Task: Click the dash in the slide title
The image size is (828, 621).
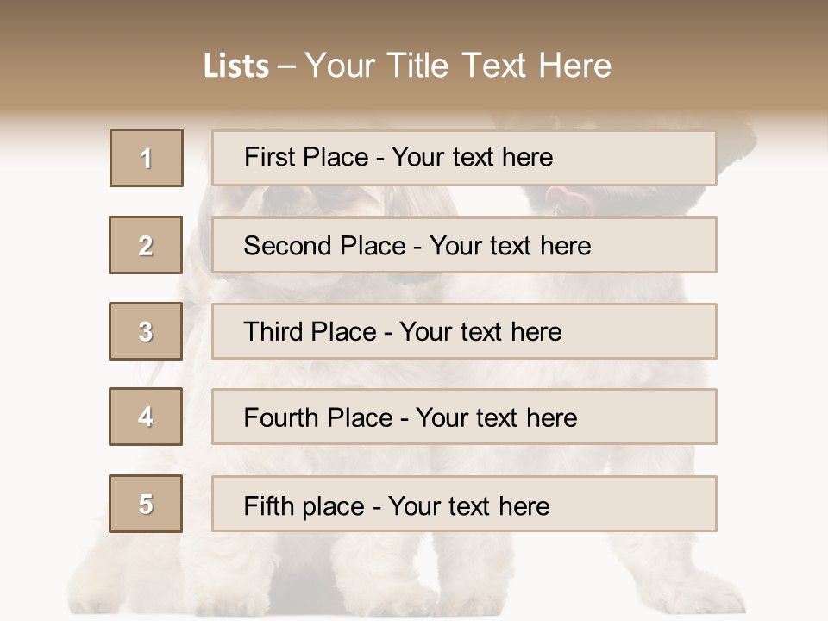Action: [286, 66]
